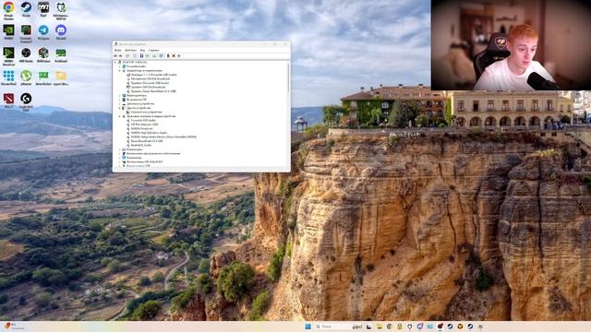Expand the Контроллеры IDE ATA/ATAPI category
The width and height of the screenshot is (591, 332).
(120, 162)
